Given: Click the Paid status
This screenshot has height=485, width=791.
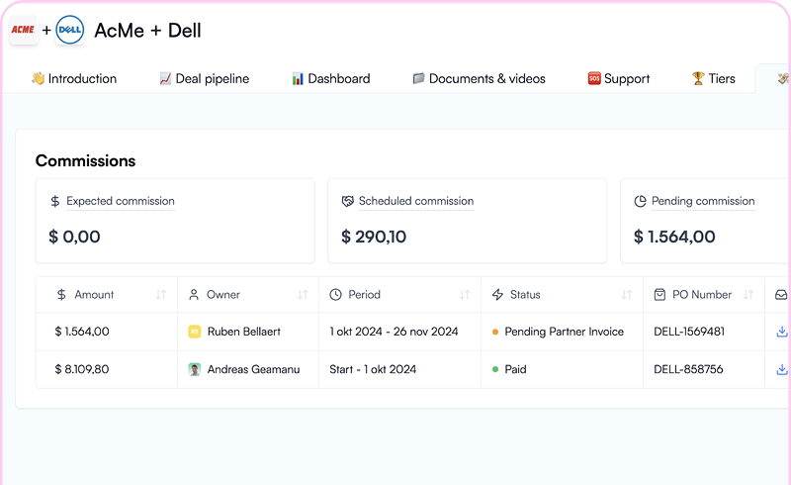Looking at the screenshot, I should coord(515,370).
